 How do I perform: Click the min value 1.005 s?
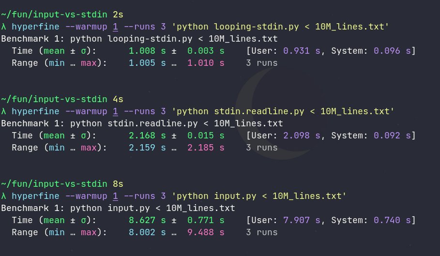[x=147, y=63]
